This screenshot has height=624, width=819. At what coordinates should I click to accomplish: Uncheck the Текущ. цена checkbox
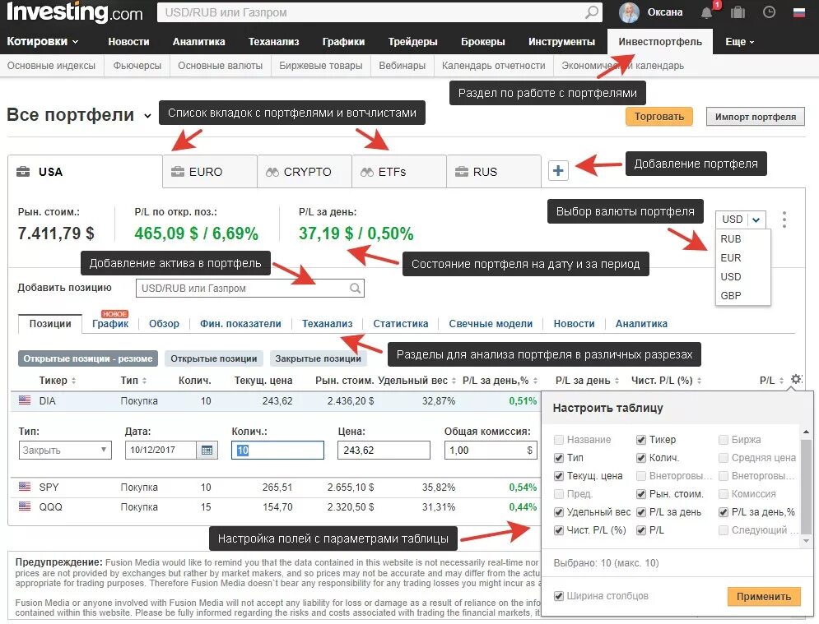558,476
